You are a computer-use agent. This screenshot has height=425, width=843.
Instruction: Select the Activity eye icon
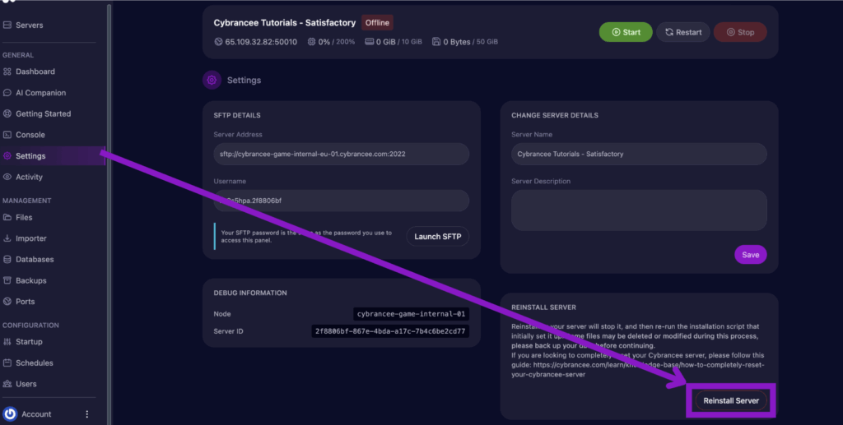[7, 177]
